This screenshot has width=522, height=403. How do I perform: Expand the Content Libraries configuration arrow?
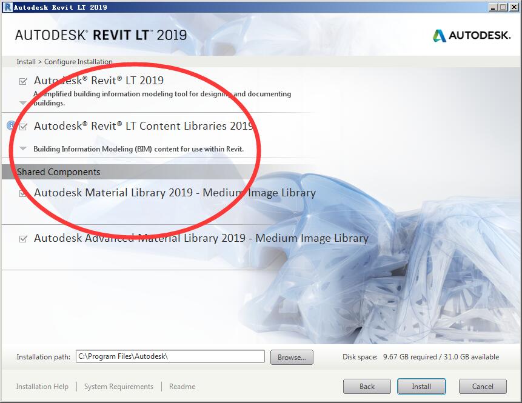(23, 148)
